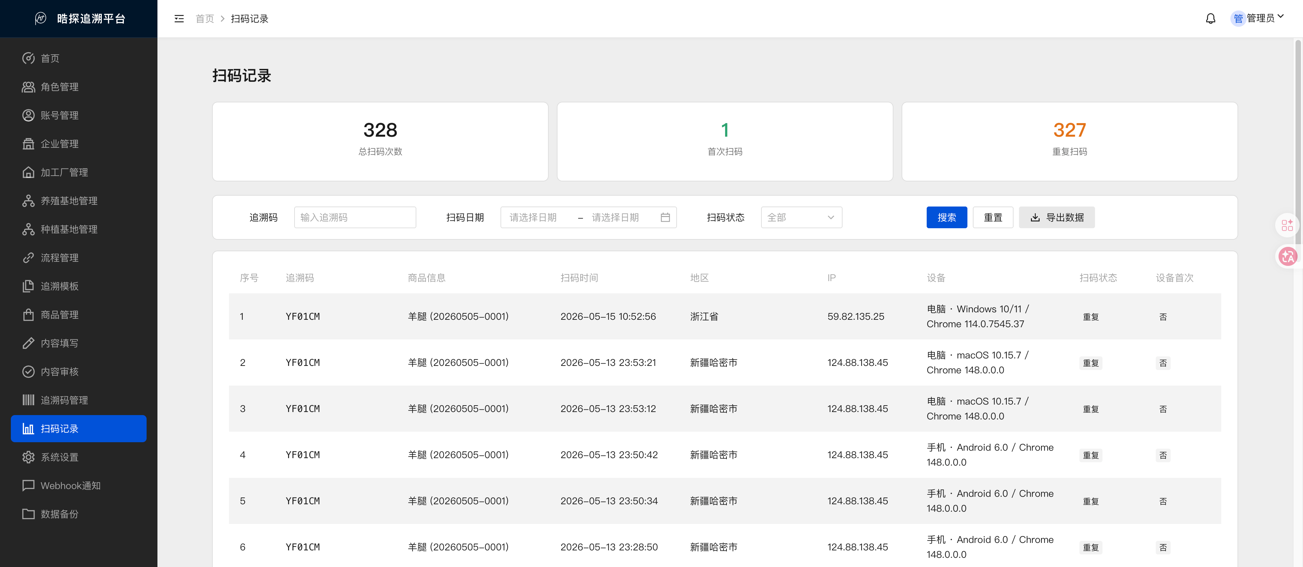The image size is (1303, 567).
Task: Go to 首页 breadcrumb link
Action: click(x=205, y=19)
